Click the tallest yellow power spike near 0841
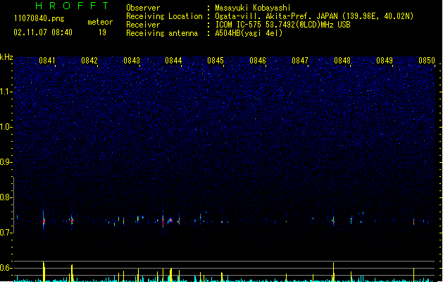Image resolution: width=443 pixels, height=282 pixels. (44, 271)
